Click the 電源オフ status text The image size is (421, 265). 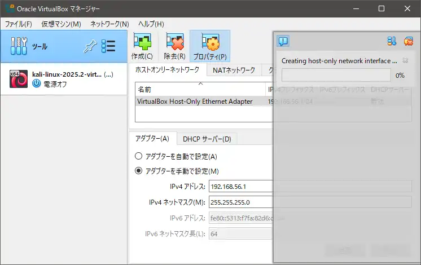tap(55, 84)
